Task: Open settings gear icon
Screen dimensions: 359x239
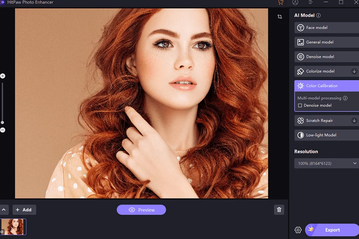Action: click(298, 230)
